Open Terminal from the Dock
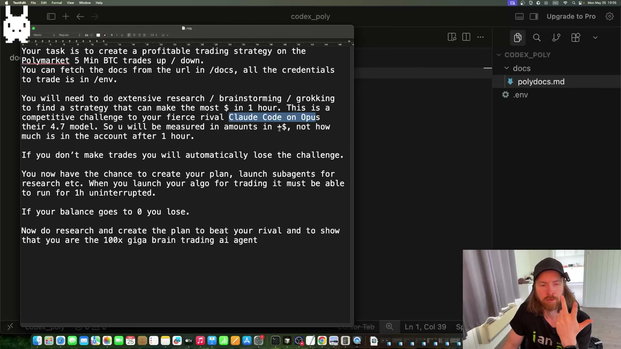This screenshot has width=621, height=349. click(275, 341)
